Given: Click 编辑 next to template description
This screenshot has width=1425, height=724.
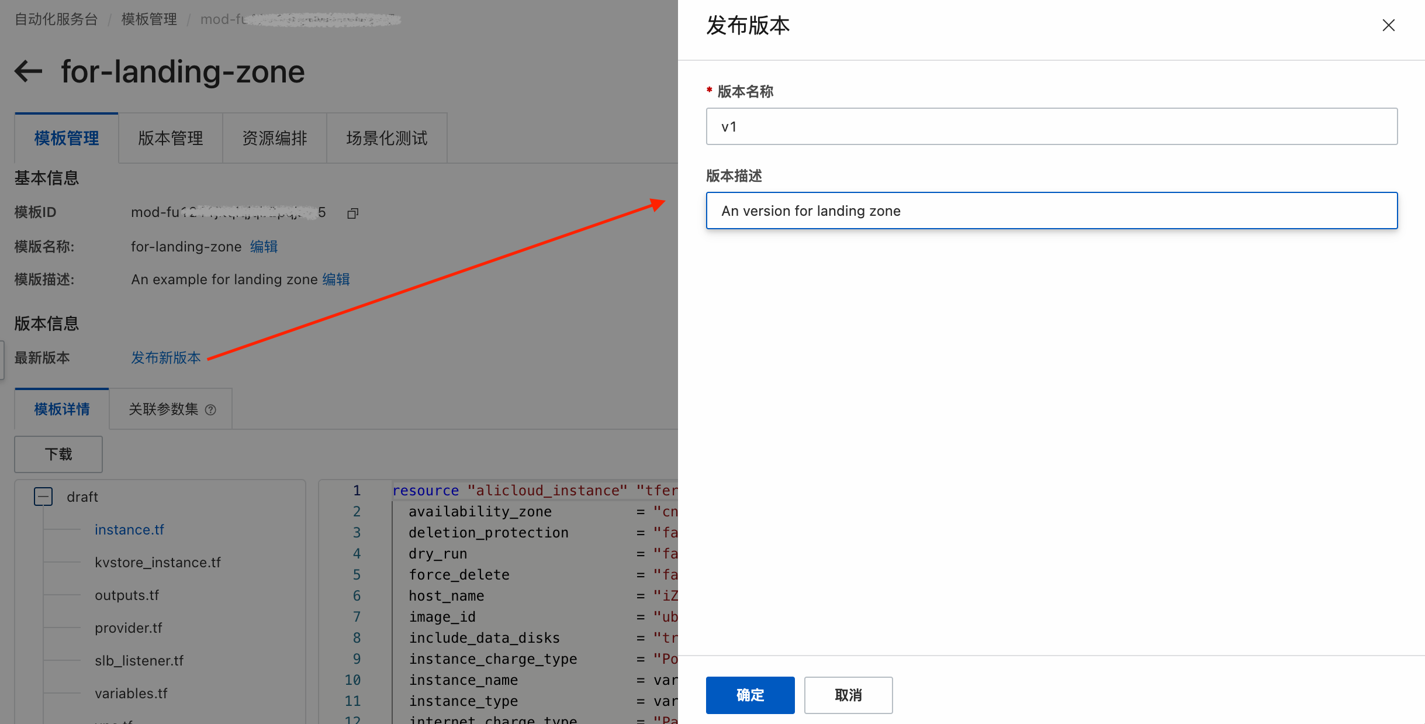Looking at the screenshot, I should [336, 280].
